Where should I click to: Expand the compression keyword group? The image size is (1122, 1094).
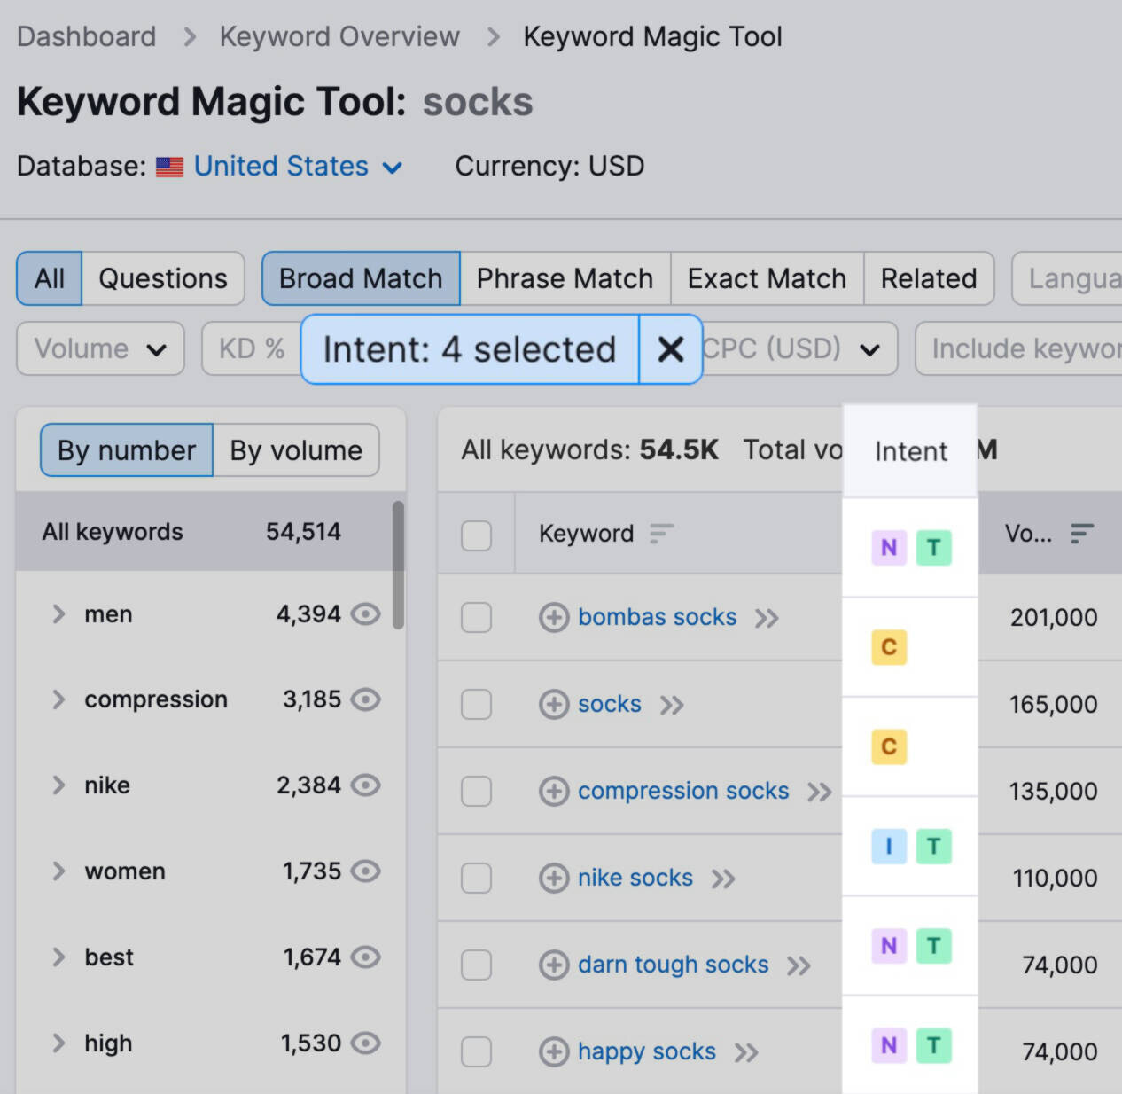click(58, 699)
